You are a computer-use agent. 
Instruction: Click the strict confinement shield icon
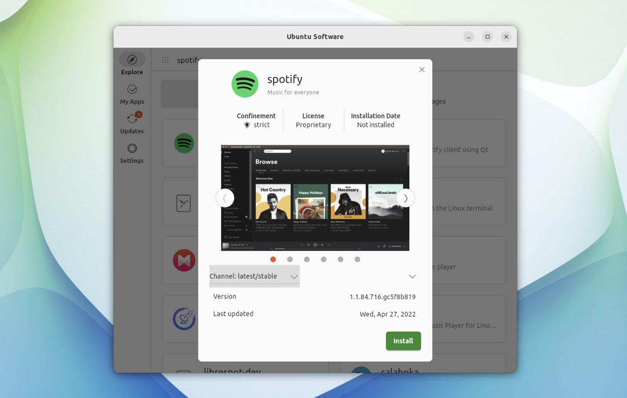(247, 125)
